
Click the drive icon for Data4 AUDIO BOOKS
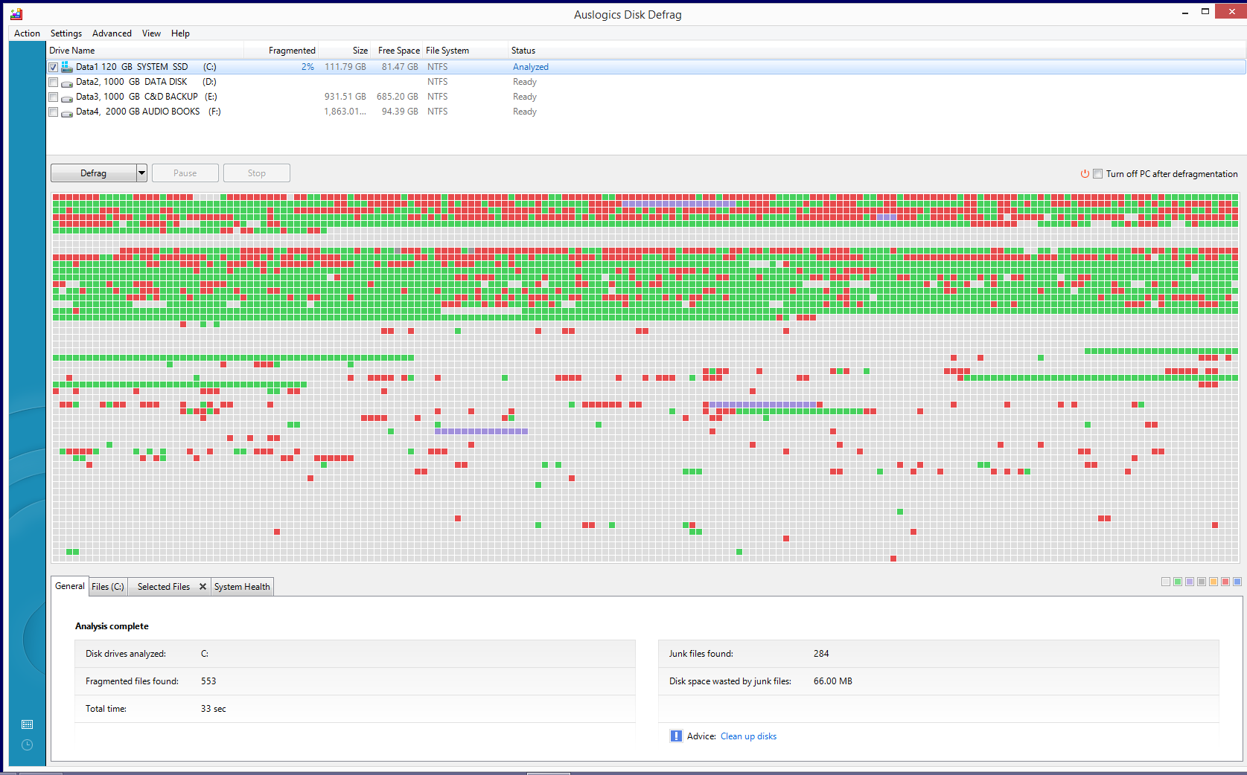tap(67, 112)
